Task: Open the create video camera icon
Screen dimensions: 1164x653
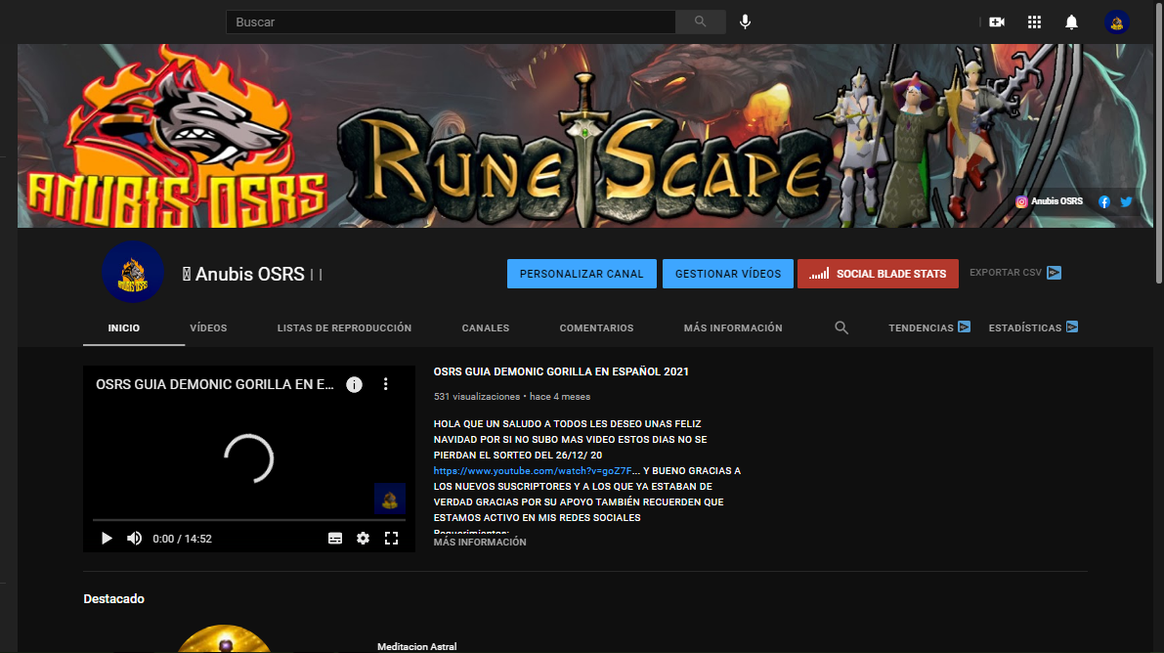Action: click(997, 22)
